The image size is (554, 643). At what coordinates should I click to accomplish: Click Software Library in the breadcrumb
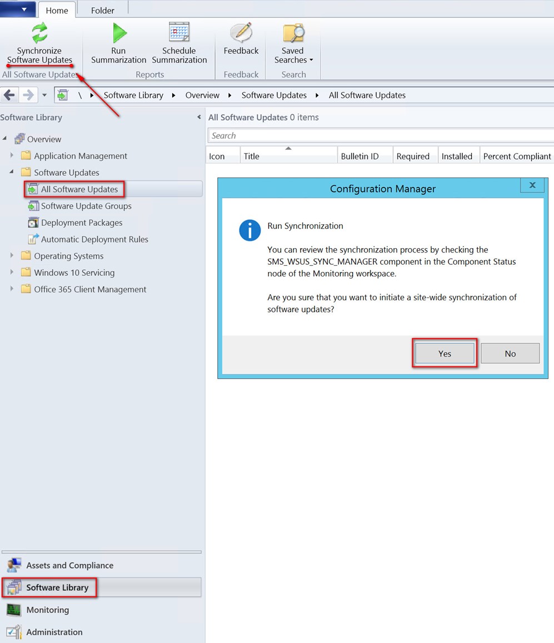(133, 95)
